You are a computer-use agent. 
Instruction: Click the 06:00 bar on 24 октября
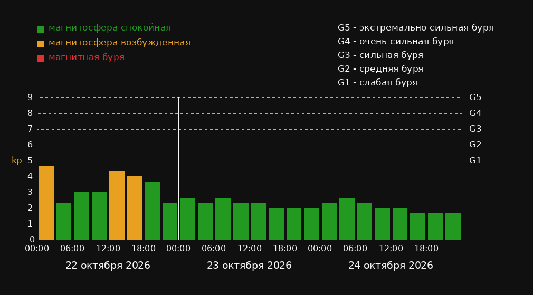pyautogui.click(x=365, y=221)
